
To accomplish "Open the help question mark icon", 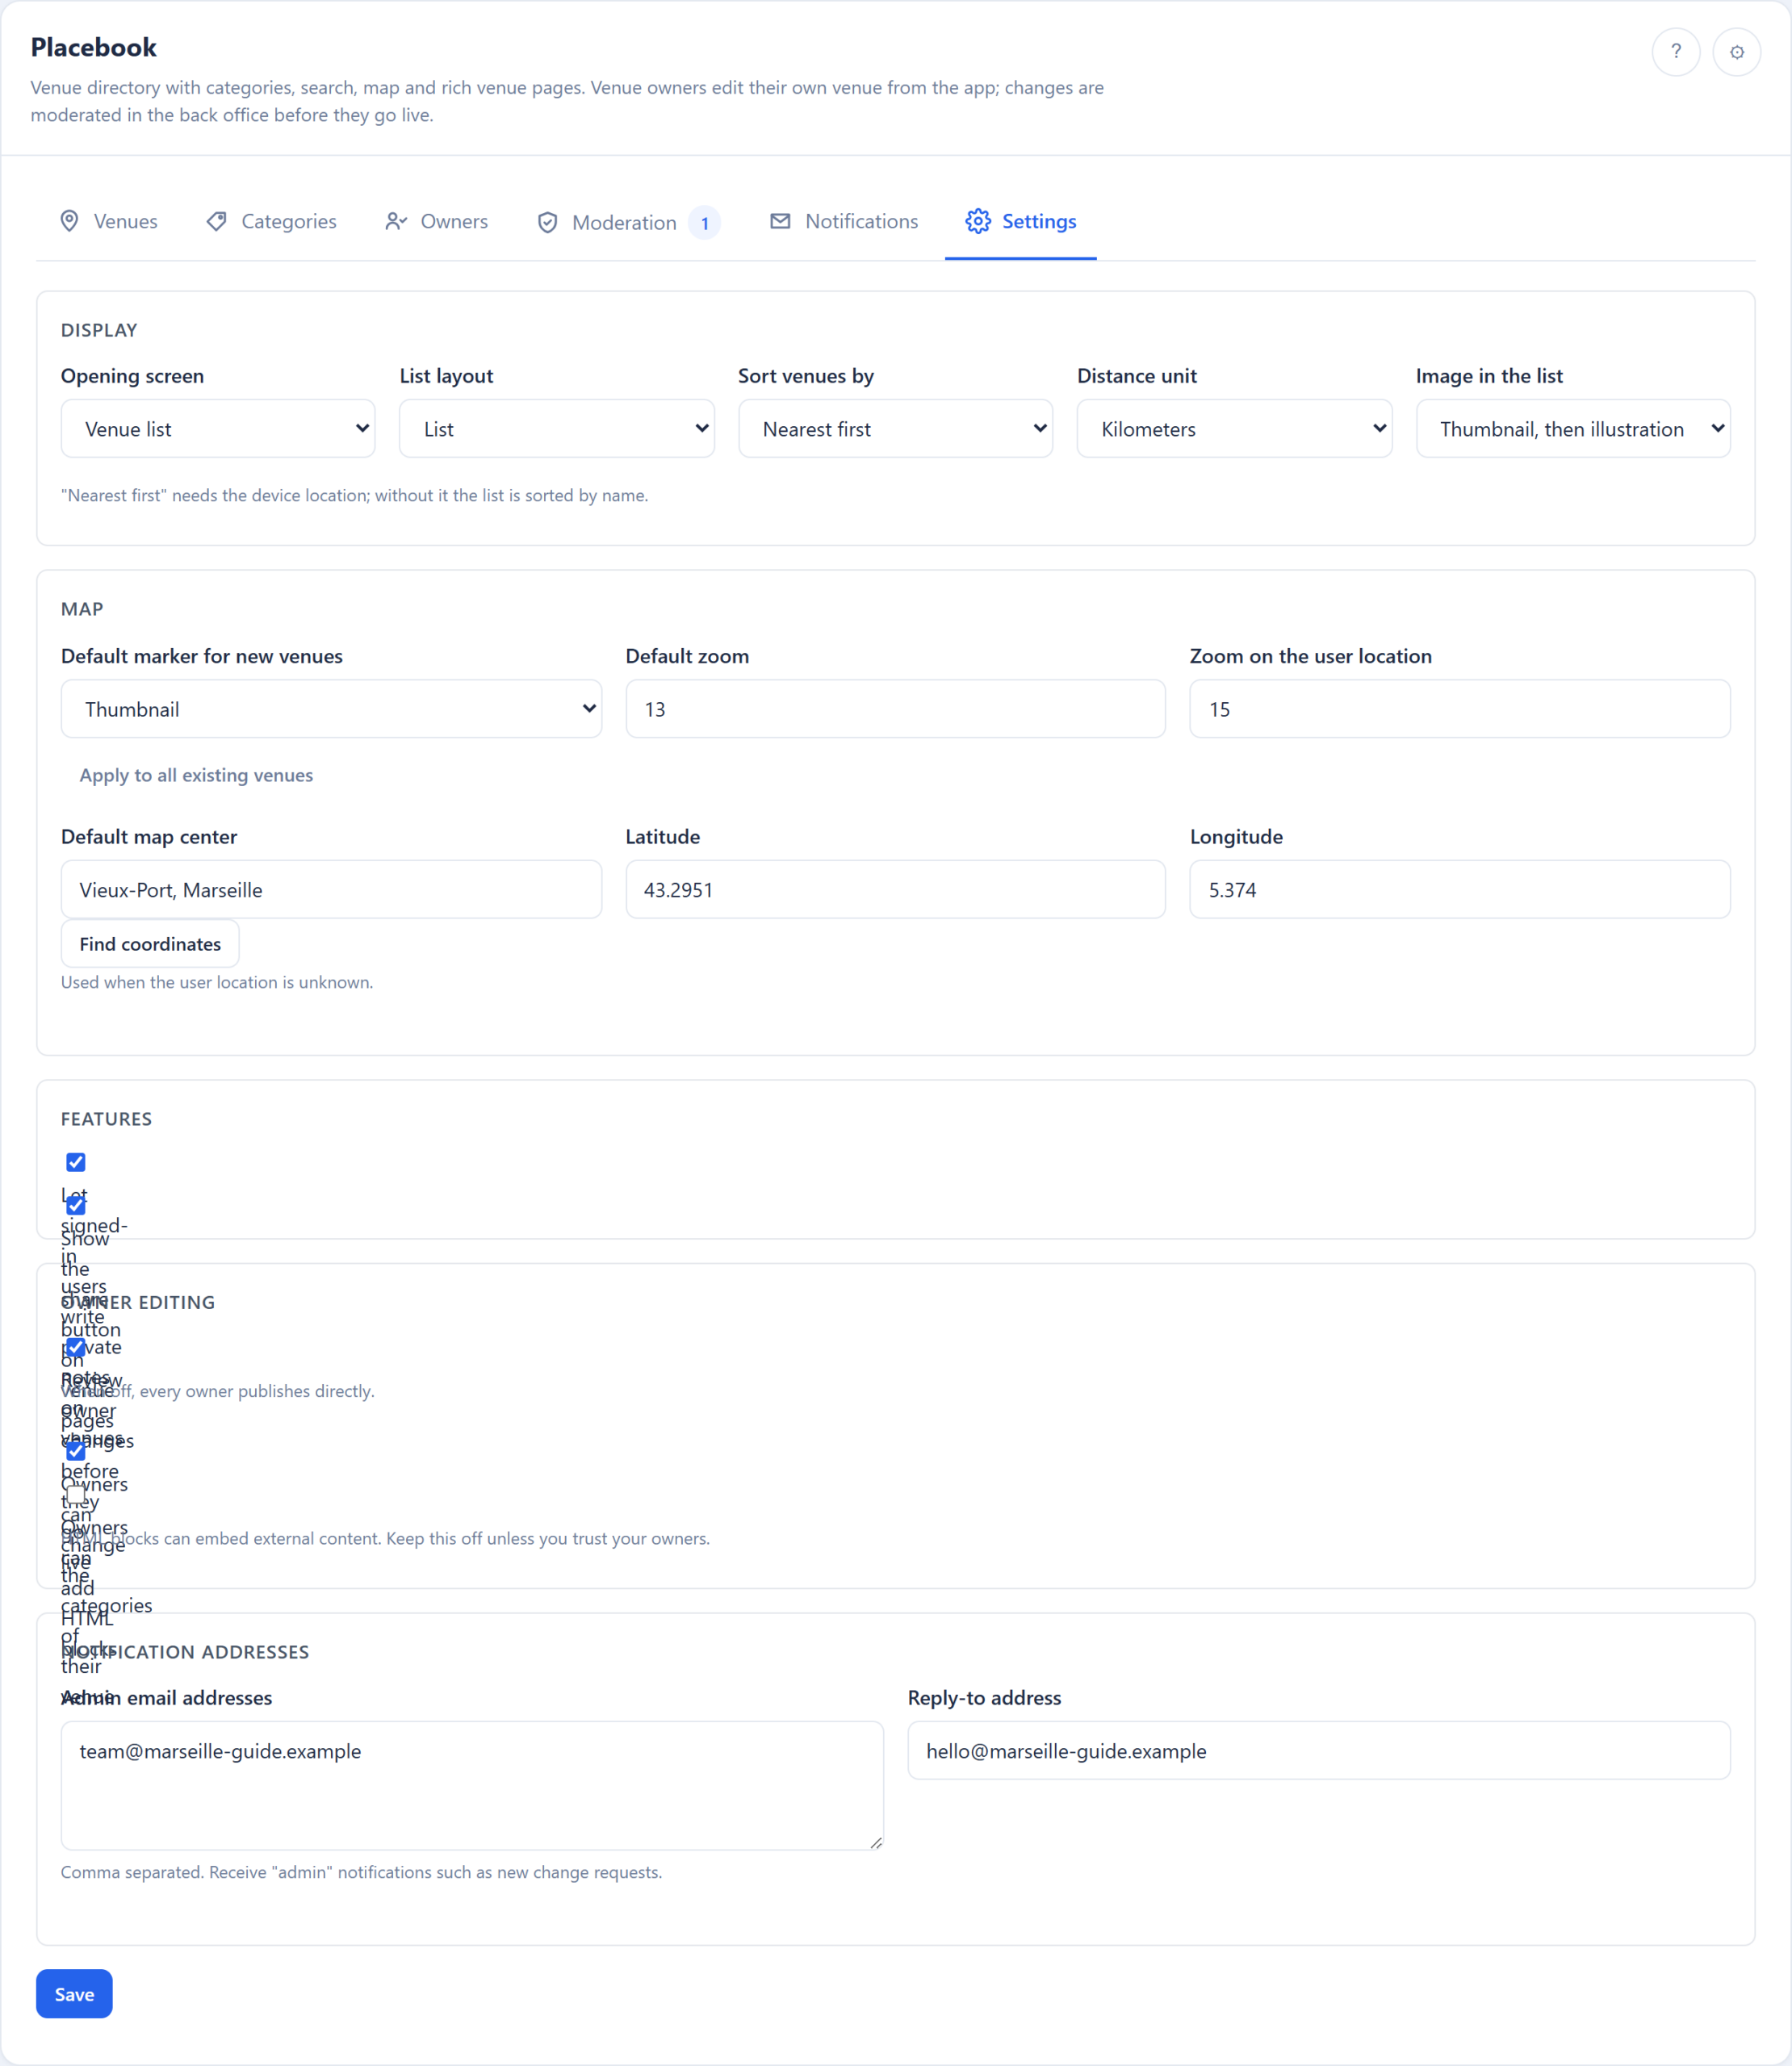I will click(x=1675, y=52).
